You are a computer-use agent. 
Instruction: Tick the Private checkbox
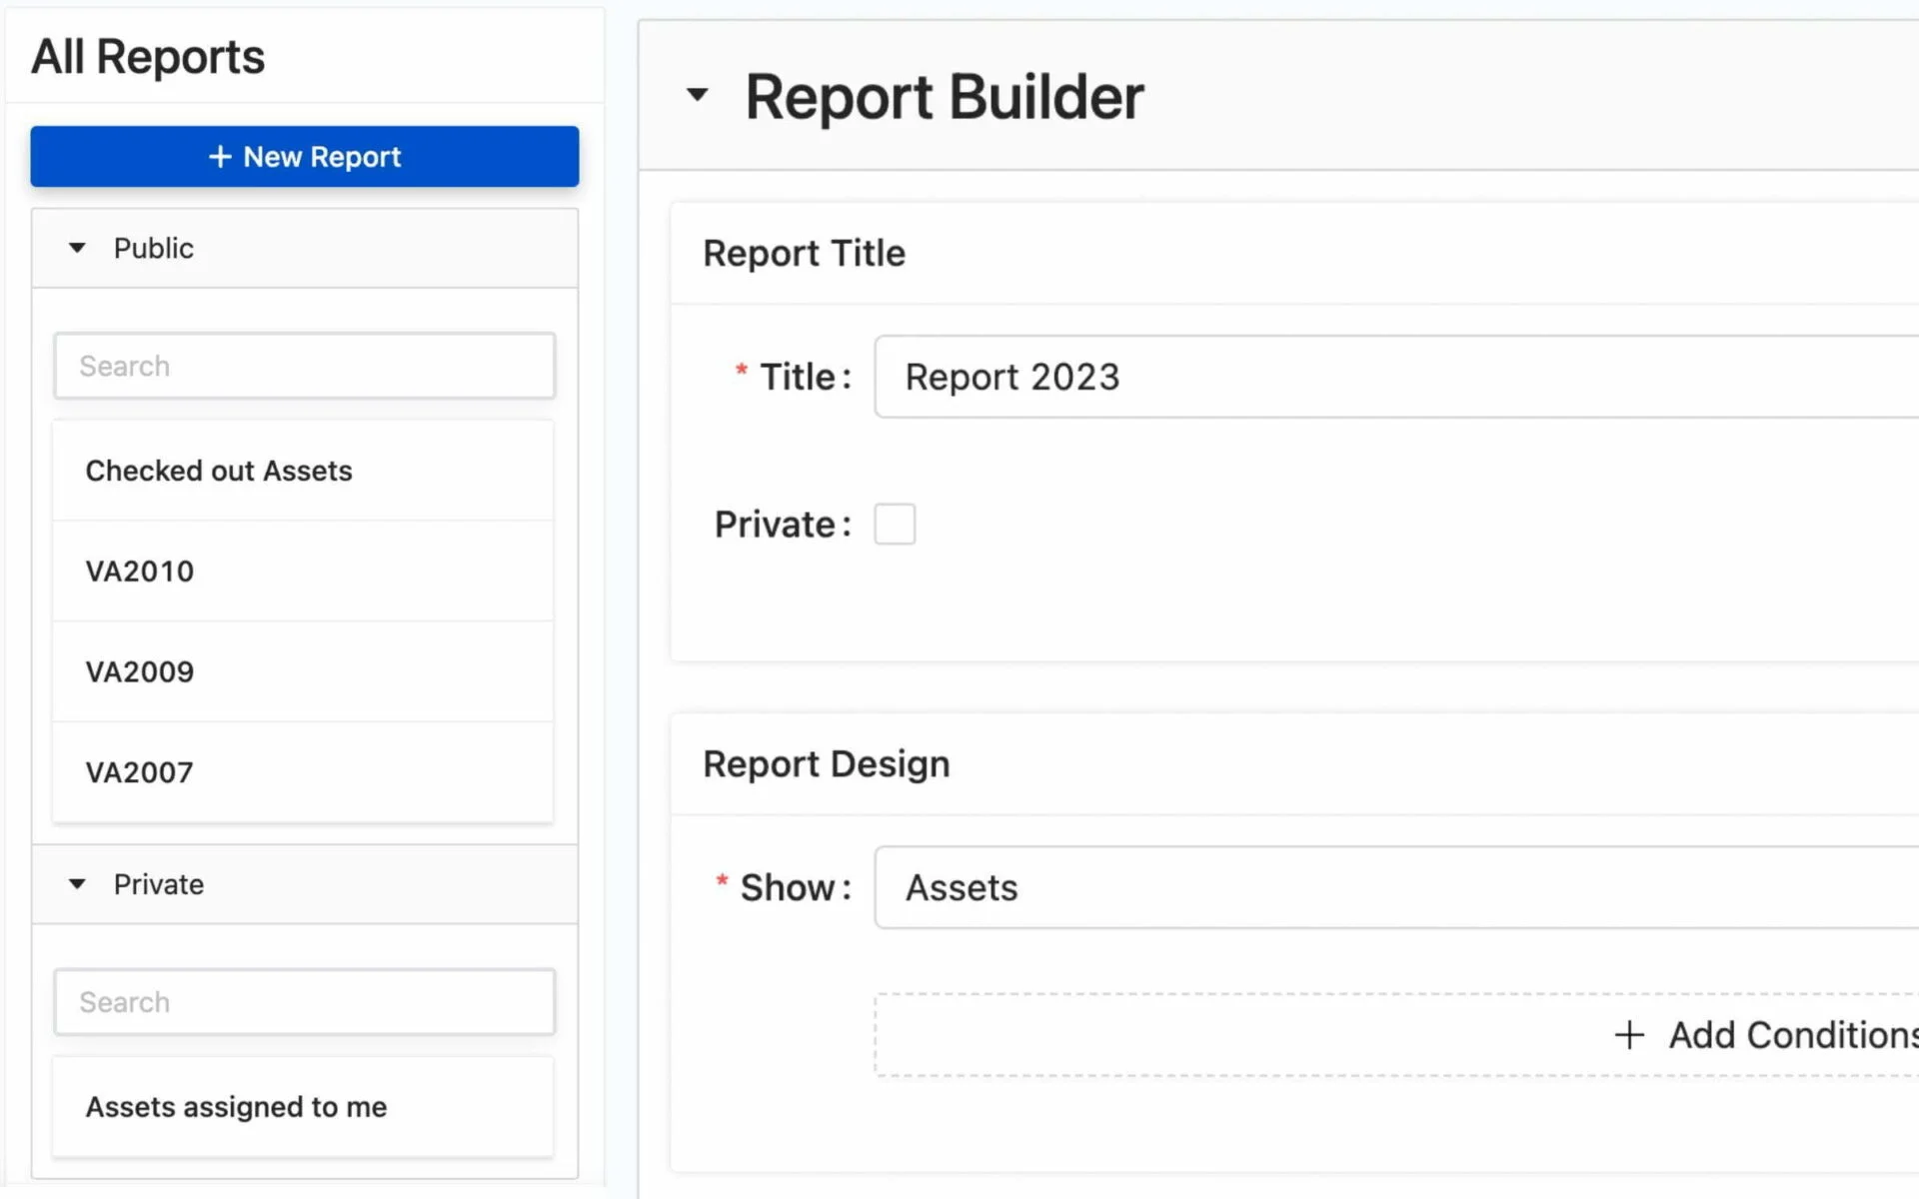click(895, 524)
